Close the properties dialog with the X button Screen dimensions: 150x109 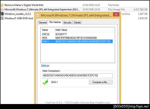pyautogui.click(x=116, y=14)
